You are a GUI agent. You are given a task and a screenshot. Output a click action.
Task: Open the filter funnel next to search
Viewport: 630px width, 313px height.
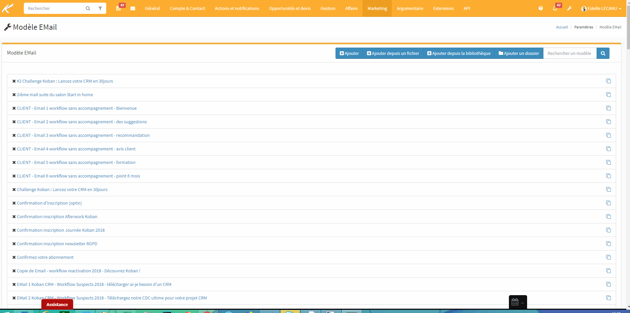coord(100,8)
